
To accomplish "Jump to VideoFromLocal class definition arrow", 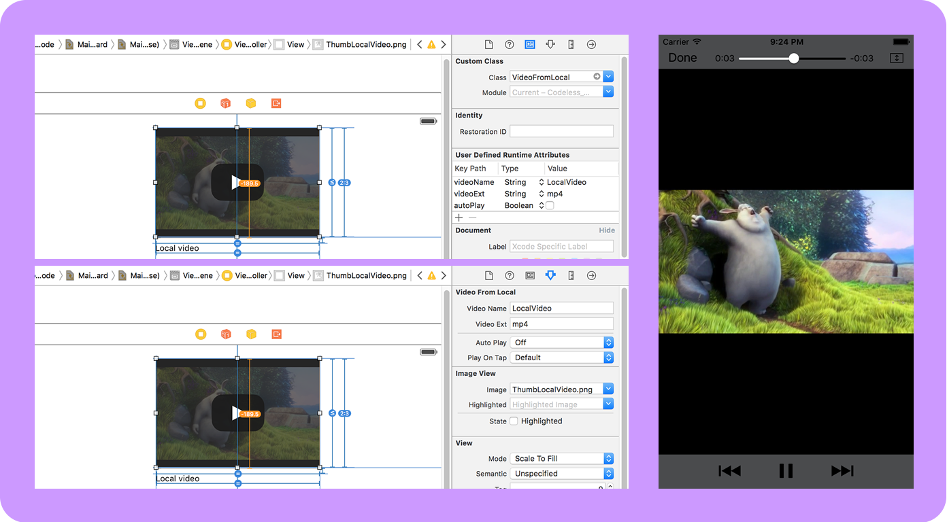I will coord(597,77).
